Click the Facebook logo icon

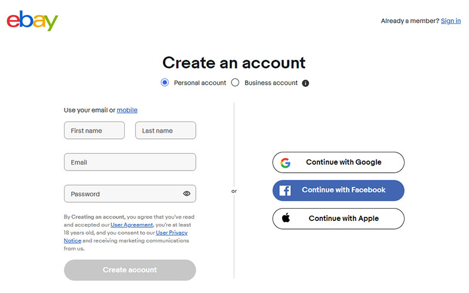pos(286,190)
